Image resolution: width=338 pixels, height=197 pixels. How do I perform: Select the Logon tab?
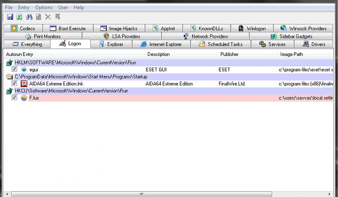pos(70,44)
